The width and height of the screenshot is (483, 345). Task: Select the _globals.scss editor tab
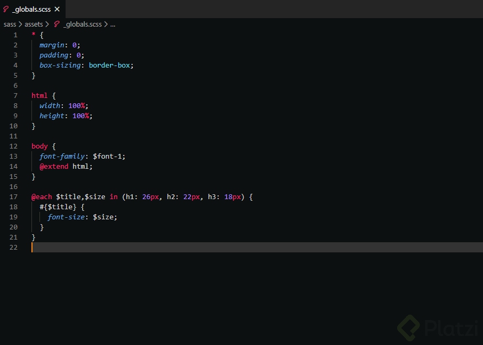click(33, 9)
